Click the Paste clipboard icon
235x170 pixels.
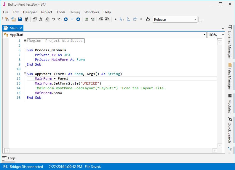pos(47,19)
